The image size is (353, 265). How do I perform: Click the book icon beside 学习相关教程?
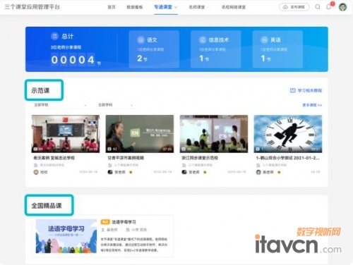(x=292, y=90)
